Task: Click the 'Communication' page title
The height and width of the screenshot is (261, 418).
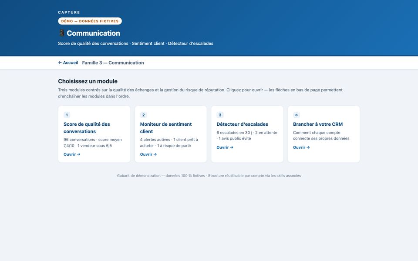Action: [x=93, y=33]
